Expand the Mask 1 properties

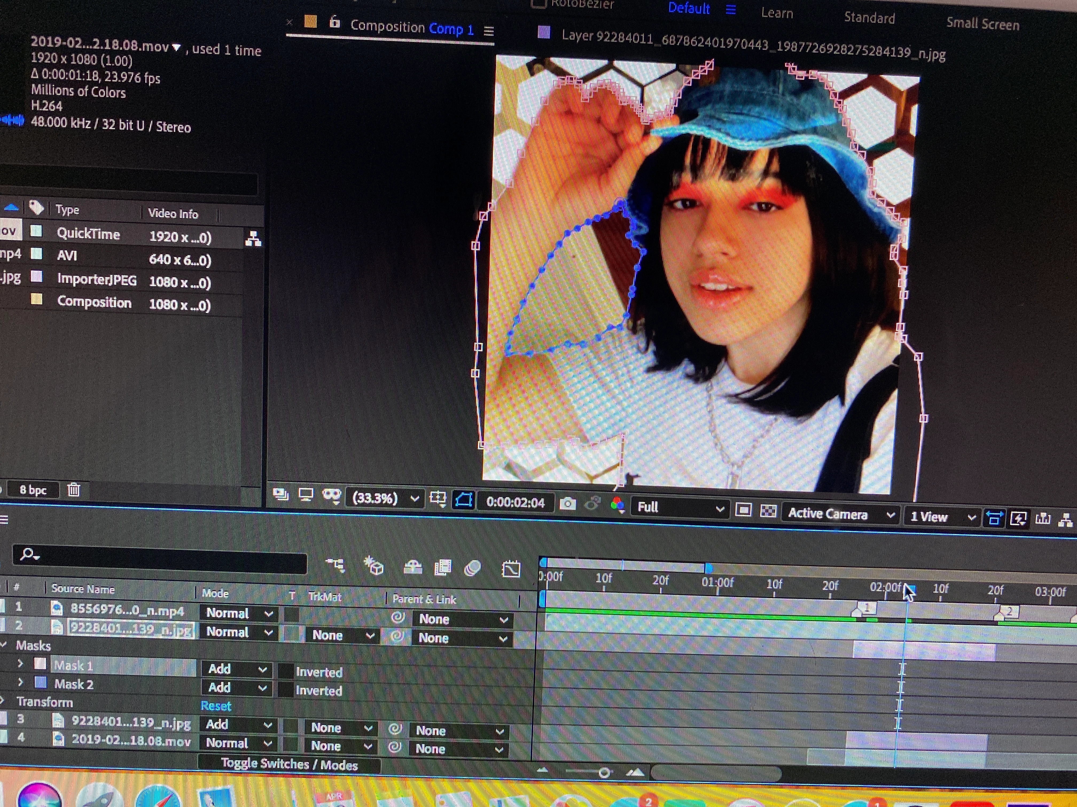tap(20, 663)
